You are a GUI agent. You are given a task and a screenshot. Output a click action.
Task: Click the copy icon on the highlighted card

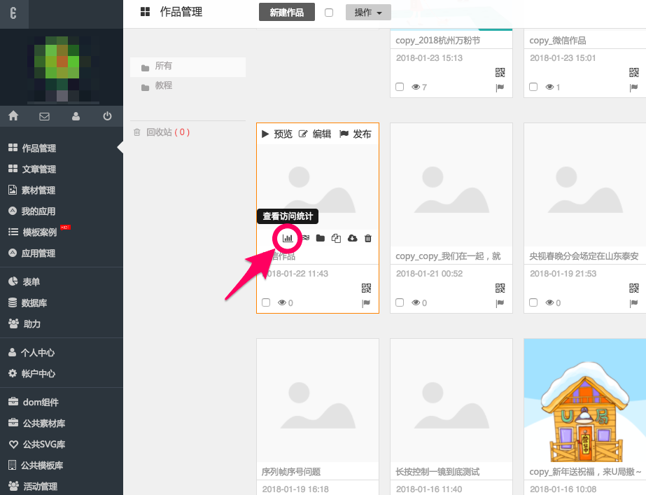(x=336, y=239)
